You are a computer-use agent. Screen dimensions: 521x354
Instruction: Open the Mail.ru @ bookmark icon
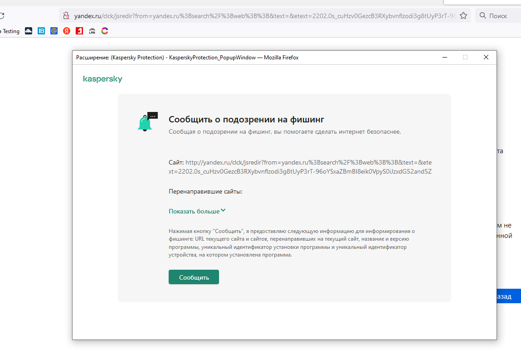coord(54,31)
